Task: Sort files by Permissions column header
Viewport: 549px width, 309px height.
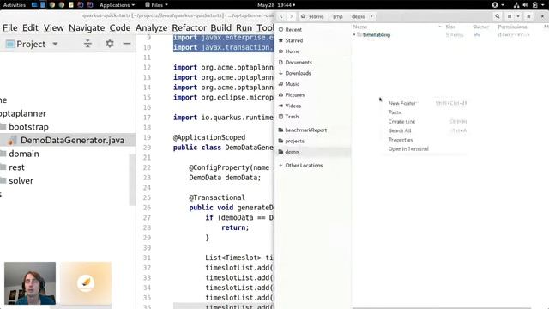Action: click(513, 27)
